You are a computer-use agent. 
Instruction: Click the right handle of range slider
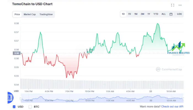pos(183,98)
